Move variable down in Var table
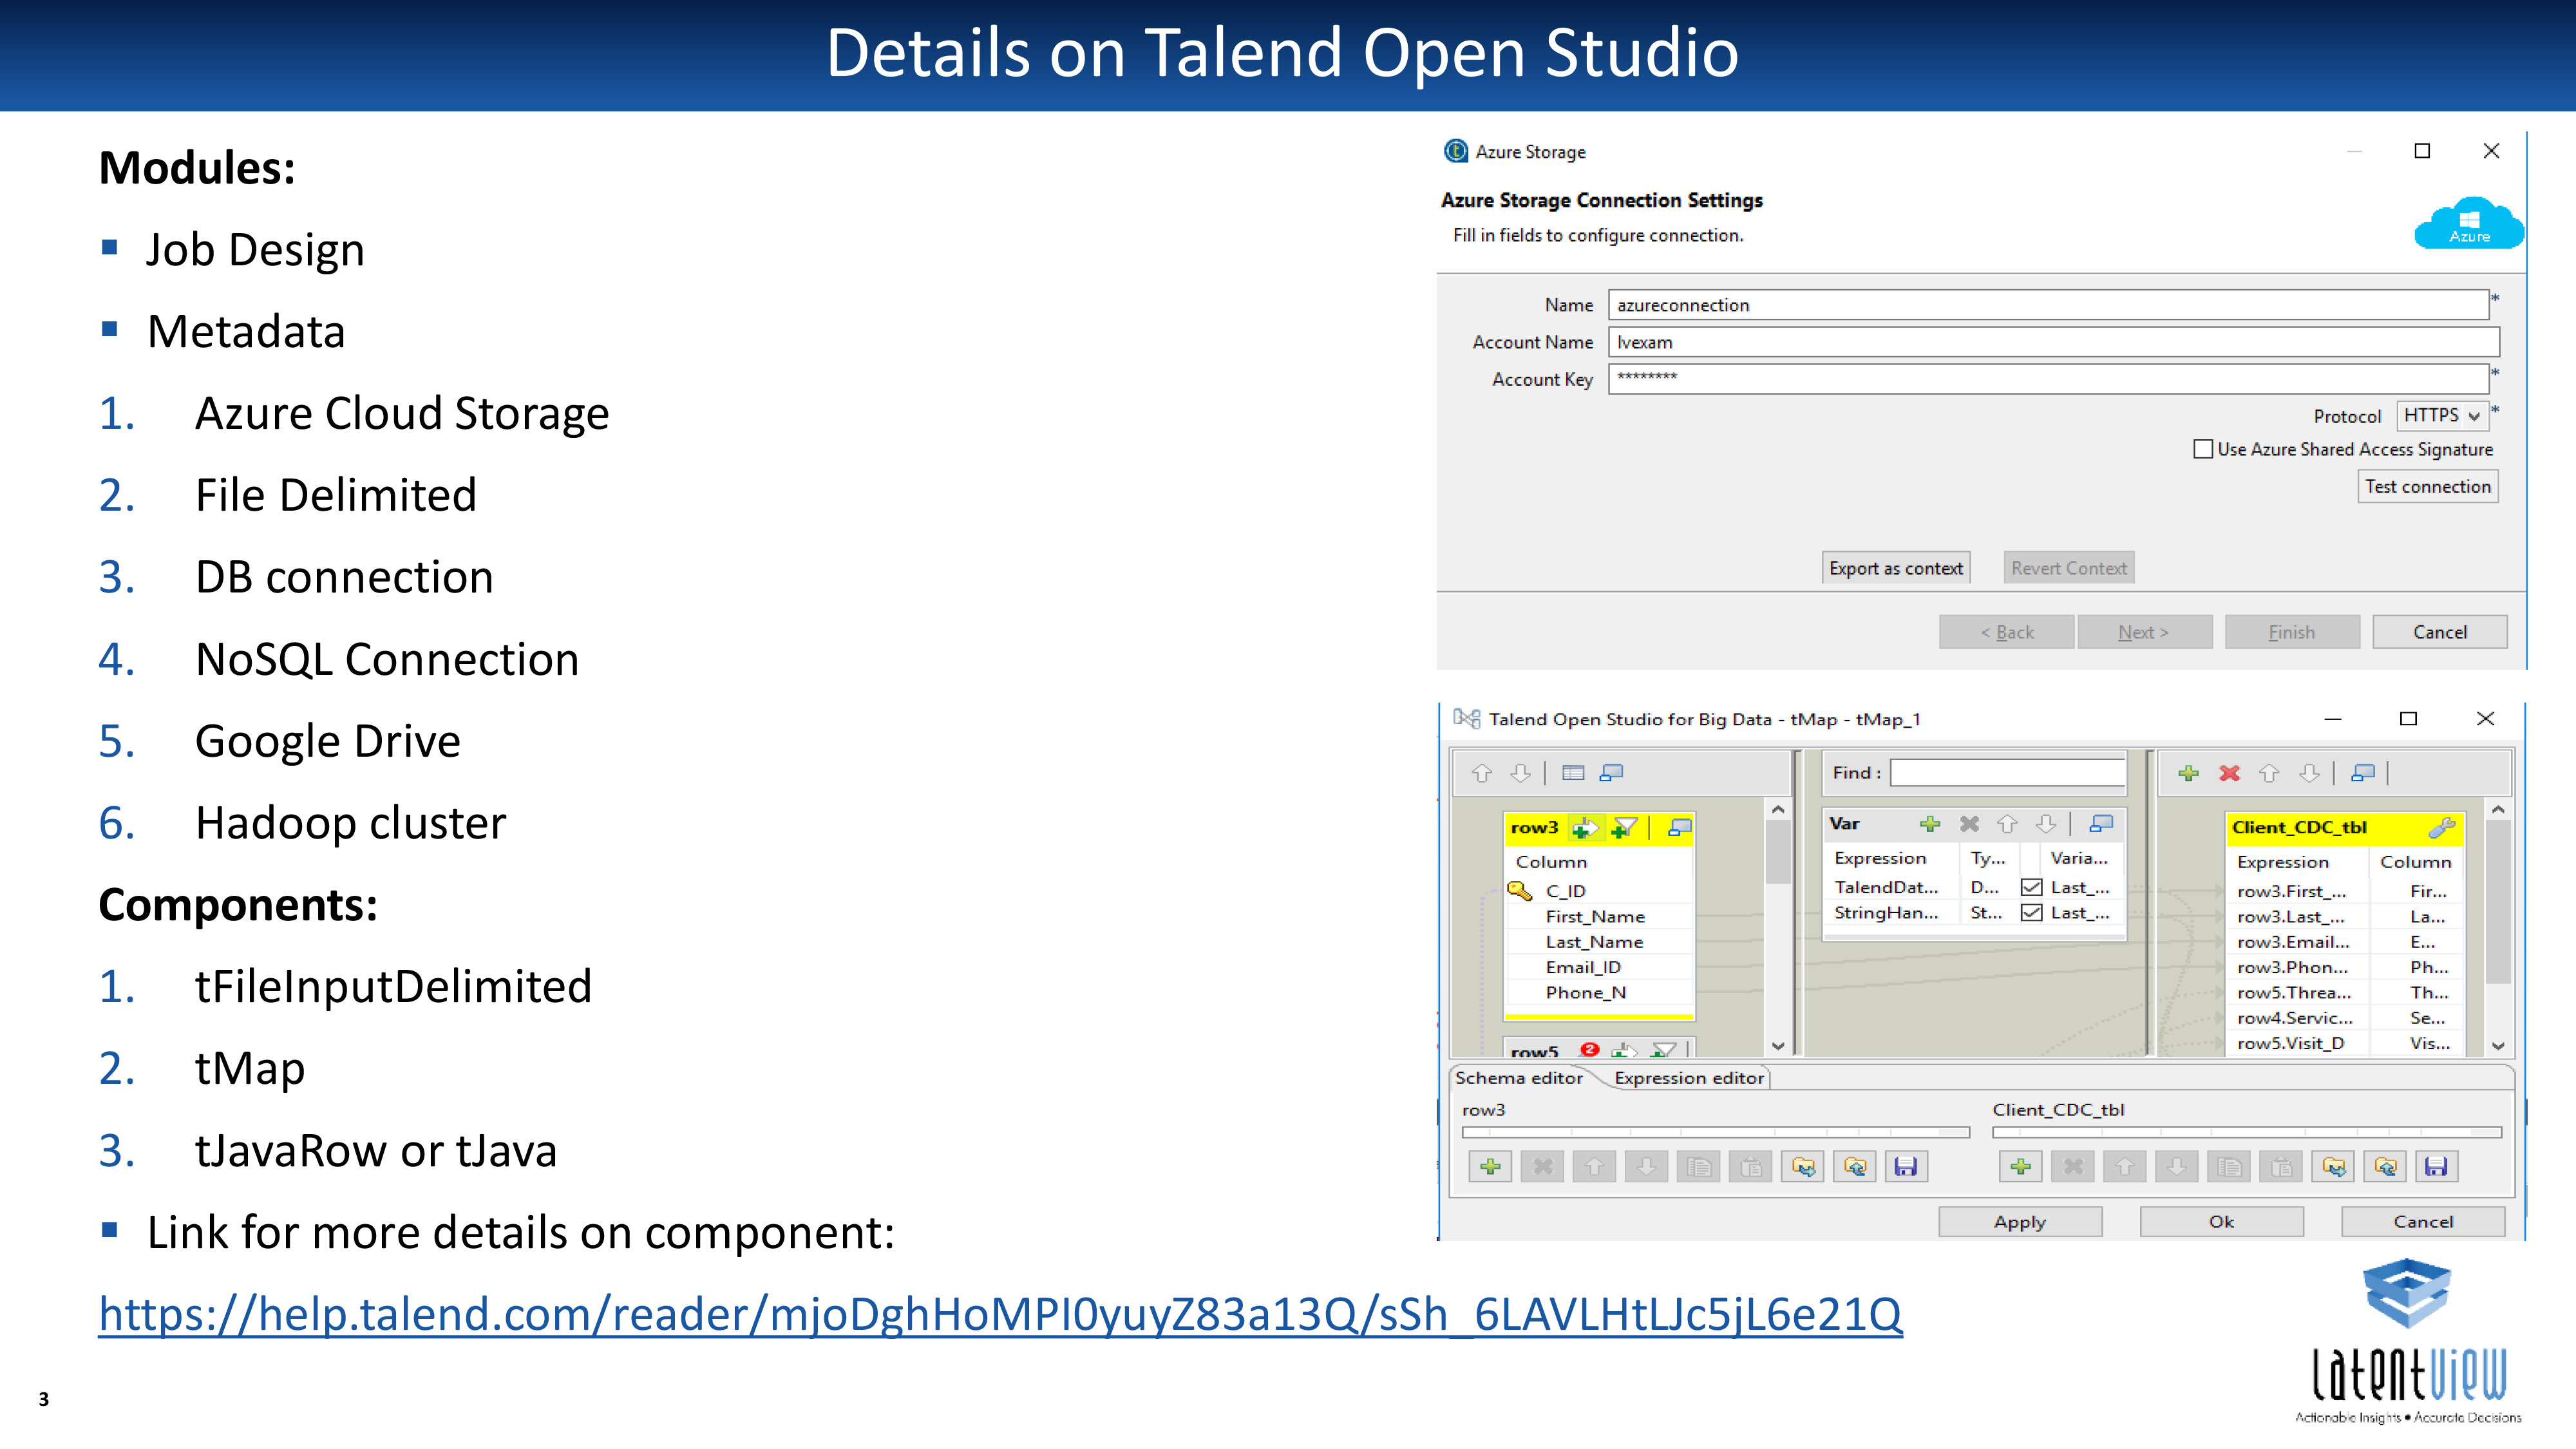The image size is (2576, 1449). pyautogui.click(x=2046, y=824)
